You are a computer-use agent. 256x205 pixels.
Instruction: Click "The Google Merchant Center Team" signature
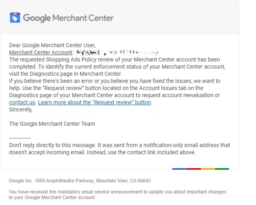tap(52, 124)
